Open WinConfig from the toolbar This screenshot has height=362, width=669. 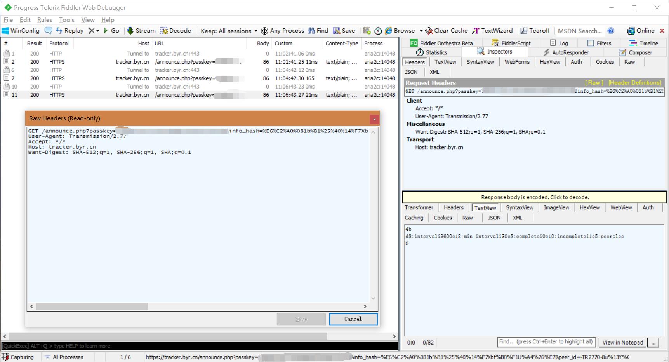click(21, 31)
